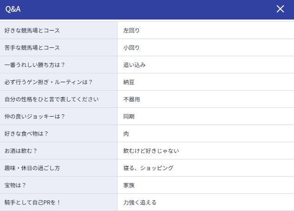Click the Q&A header title
This screenshot has height=211, width=294.
(13, 9)
